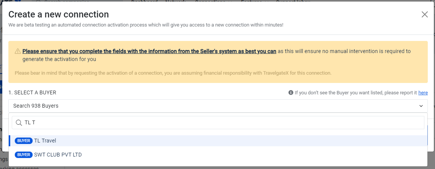
Task: Click the magnifier icon in buyer search box
Action: 19,122
